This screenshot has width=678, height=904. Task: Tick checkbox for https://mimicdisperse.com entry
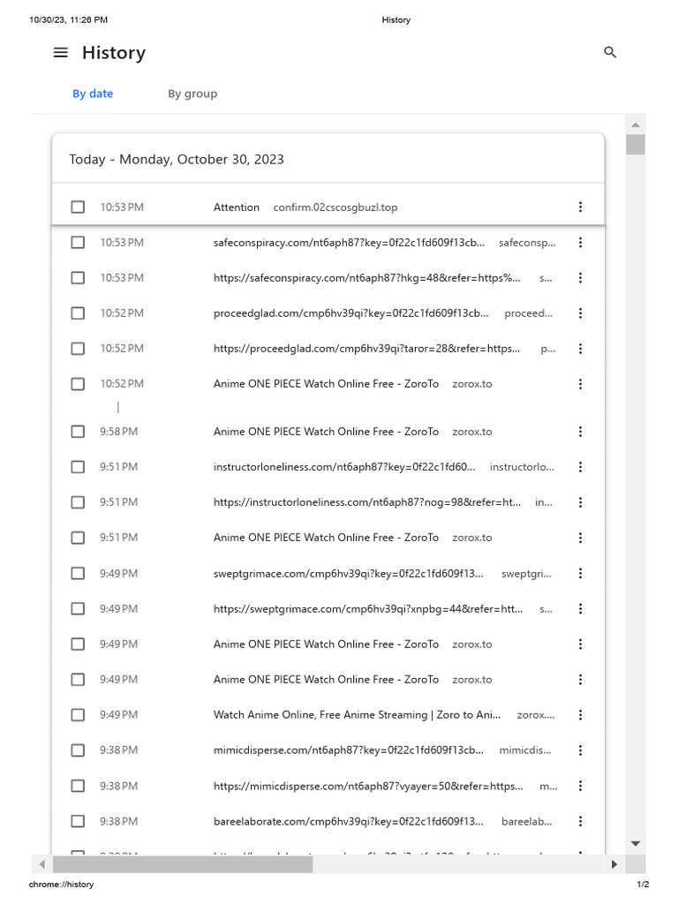[x=78, y=786]
